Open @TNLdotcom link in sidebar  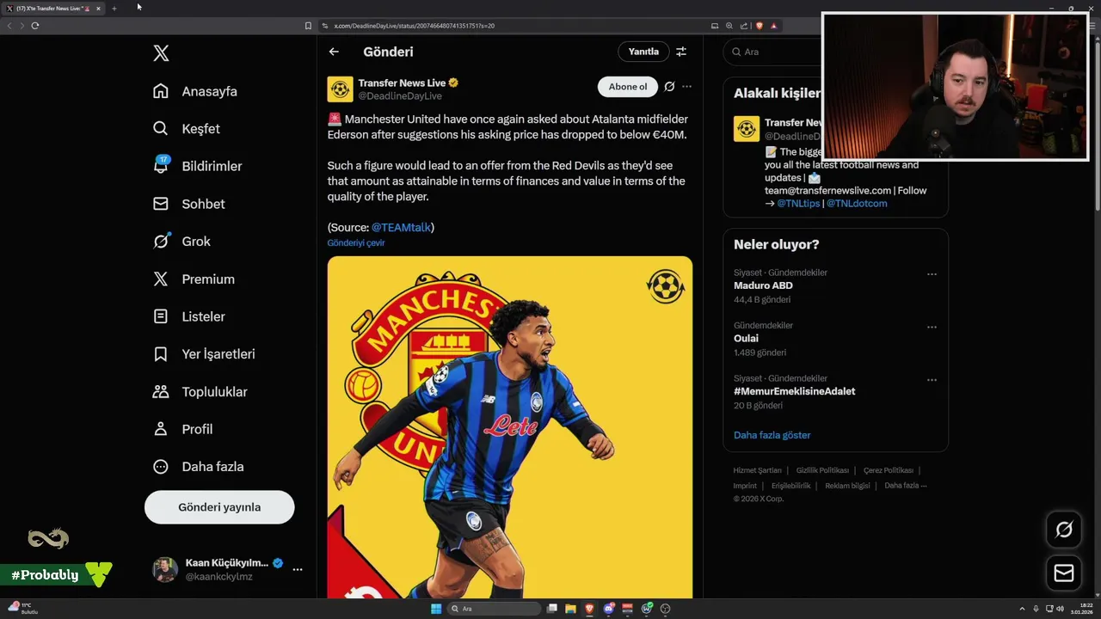pos(857,204)
